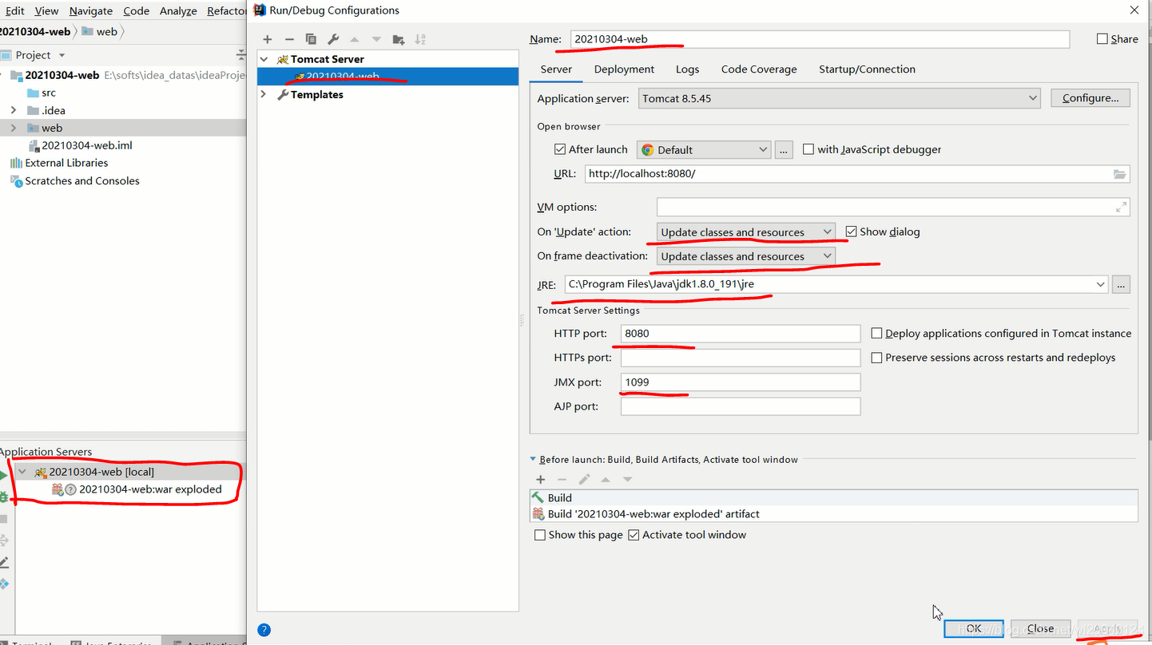This screenshot has width=1152, height=645.
Task: Toggle Show dialog checkbox
Action: tap(851, 231)
